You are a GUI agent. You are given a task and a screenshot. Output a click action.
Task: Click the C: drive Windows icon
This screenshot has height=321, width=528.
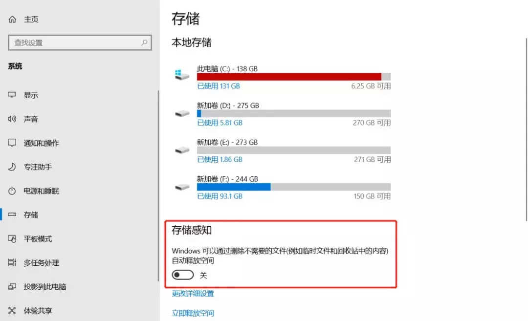[x=182, y=75]
